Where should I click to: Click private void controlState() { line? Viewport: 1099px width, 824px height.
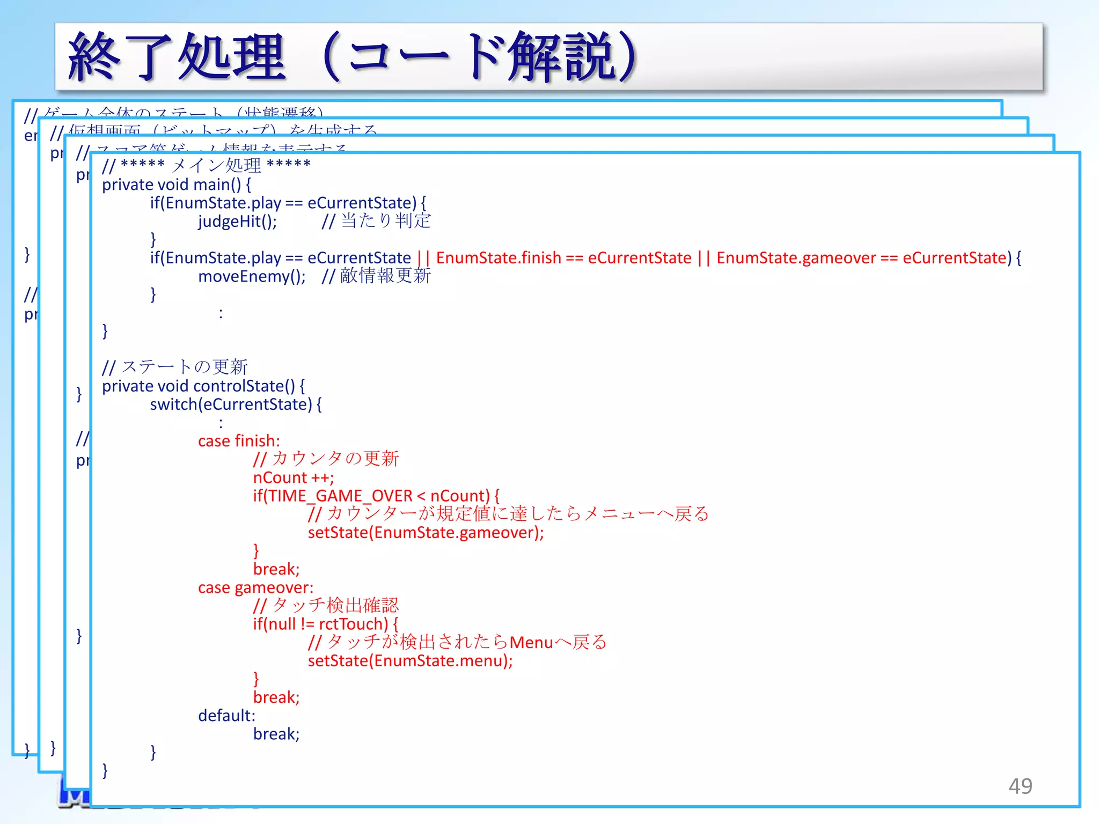(203, 386)
